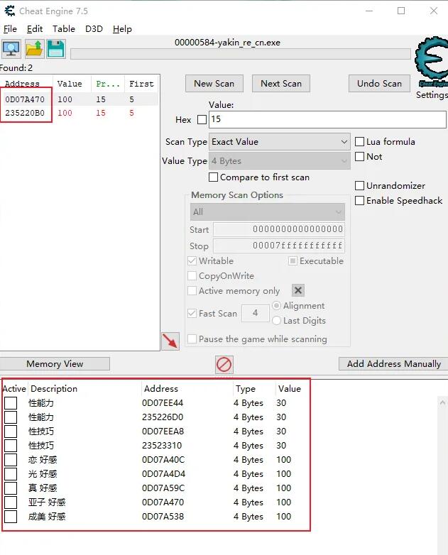Screen dimensions: 448x555
Task: Toggle the Enable Speedhack checkbox
Action: coord(360,201)
